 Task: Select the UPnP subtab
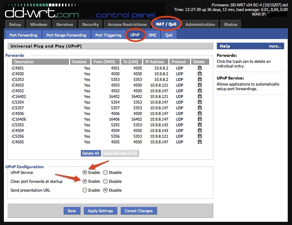[x=135, y=35]
